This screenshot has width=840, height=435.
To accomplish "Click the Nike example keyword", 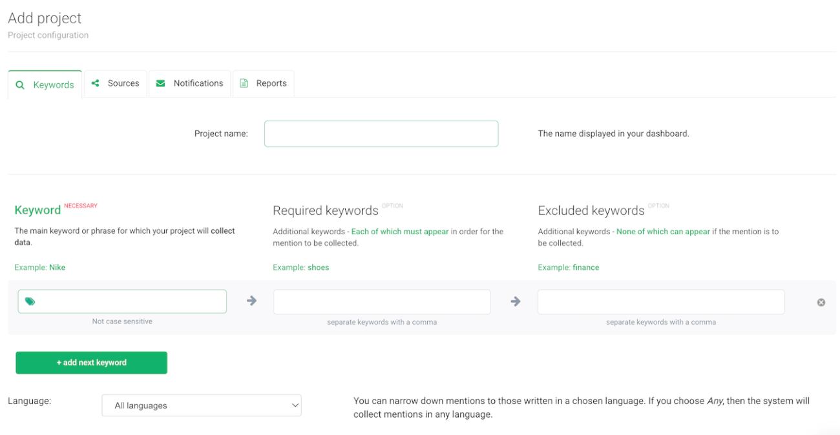I will (58, 267).
